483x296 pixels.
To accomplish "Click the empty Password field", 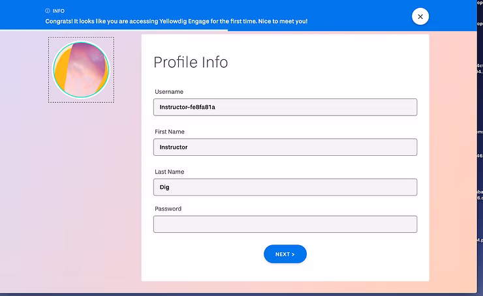I will click(285, 224).
